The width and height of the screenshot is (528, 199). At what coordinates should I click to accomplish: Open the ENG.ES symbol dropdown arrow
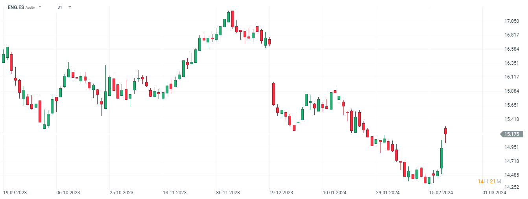40,7
